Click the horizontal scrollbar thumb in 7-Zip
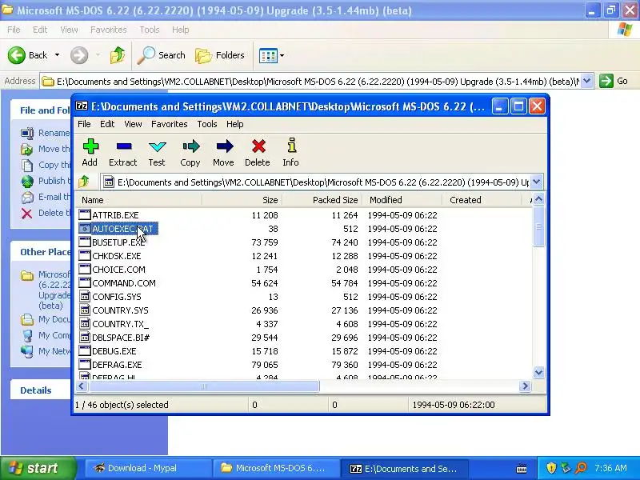Viewport: 640px width, 480px height. pyautogui.click(x=204, y=386)
